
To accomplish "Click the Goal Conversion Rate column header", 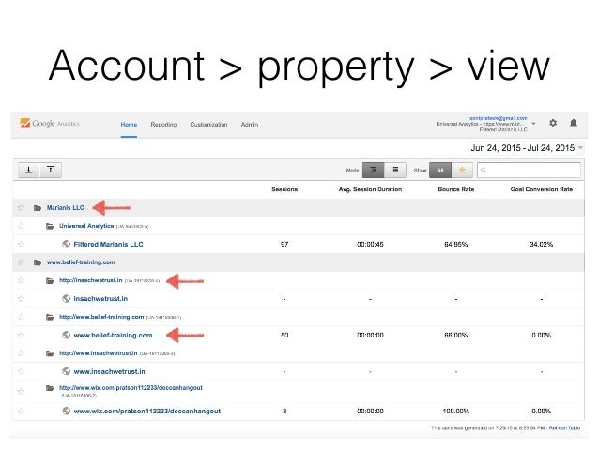I will point(542,189).
